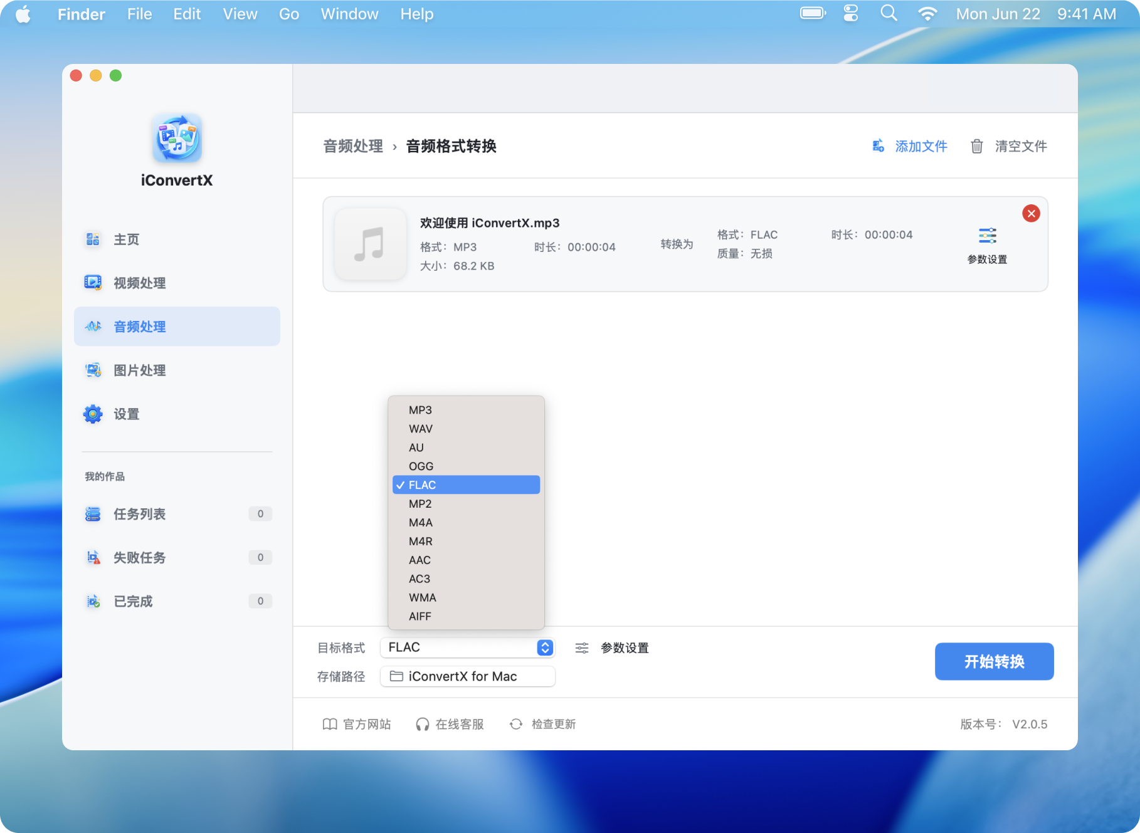
Task: Open Control Center in menu bar
Action: click(x=851, y=13)
